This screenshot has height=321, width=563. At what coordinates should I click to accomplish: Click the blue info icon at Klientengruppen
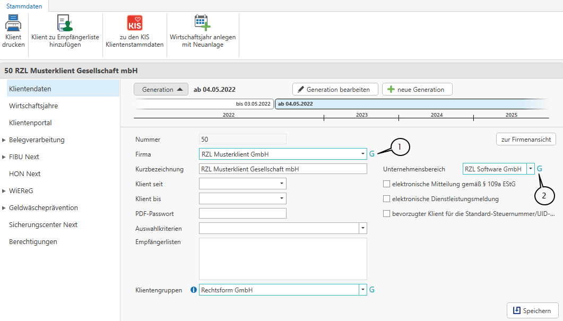coord(193,290)
